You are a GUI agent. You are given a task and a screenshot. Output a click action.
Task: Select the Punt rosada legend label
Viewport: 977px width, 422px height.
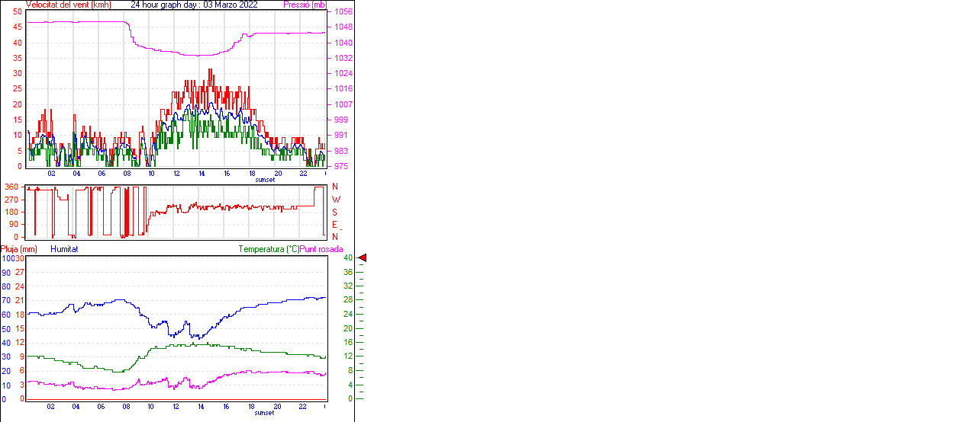tap(321, 249)
